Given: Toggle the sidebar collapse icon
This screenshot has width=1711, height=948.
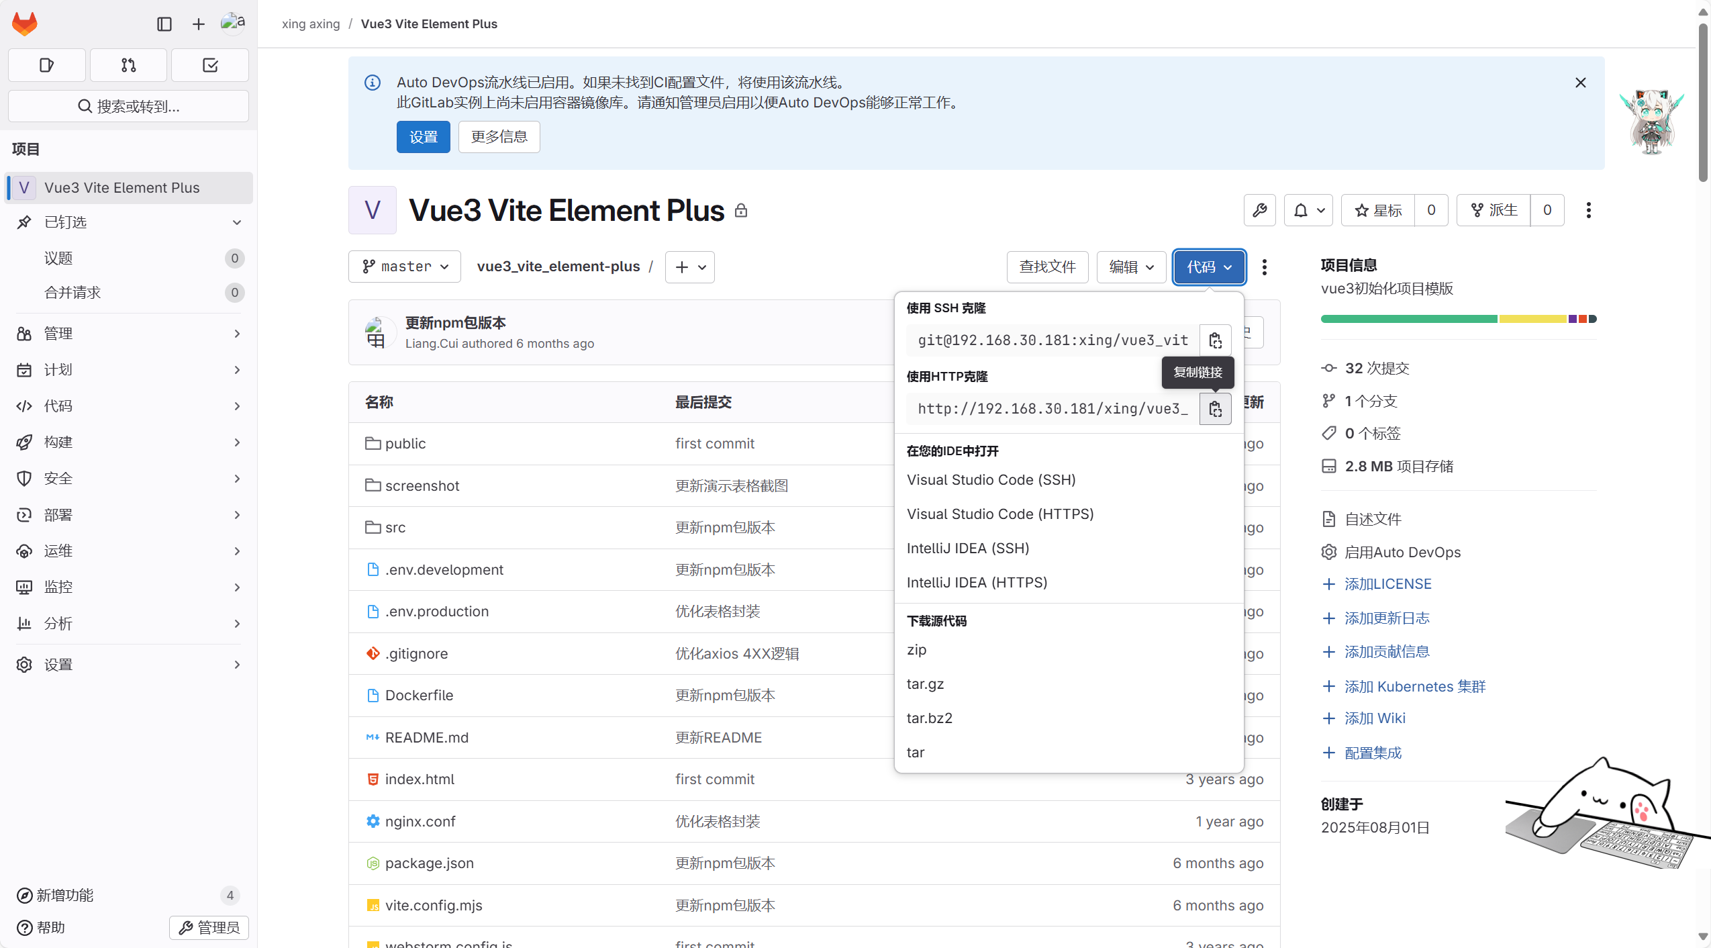Looking at the screenshot, I should pos(164,24).
